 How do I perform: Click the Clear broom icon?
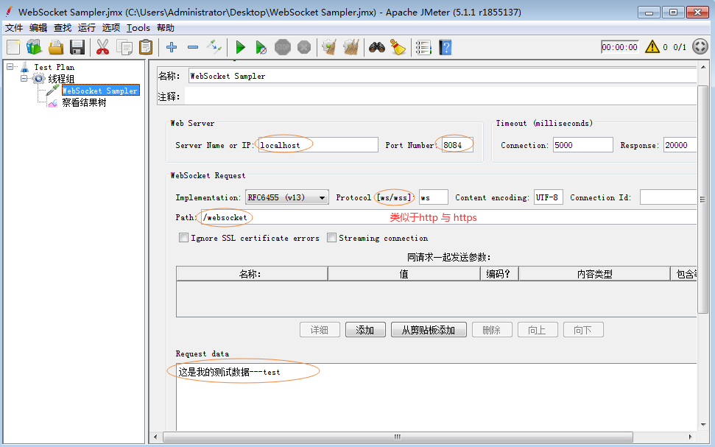(x=329, y=47)
